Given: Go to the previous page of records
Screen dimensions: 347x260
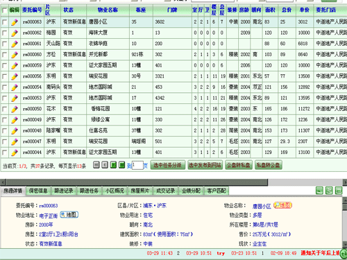Looking at the screenshot, I should point(105,165).
